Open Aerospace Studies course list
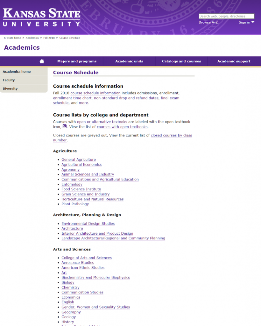 click(x=78, y=263)
